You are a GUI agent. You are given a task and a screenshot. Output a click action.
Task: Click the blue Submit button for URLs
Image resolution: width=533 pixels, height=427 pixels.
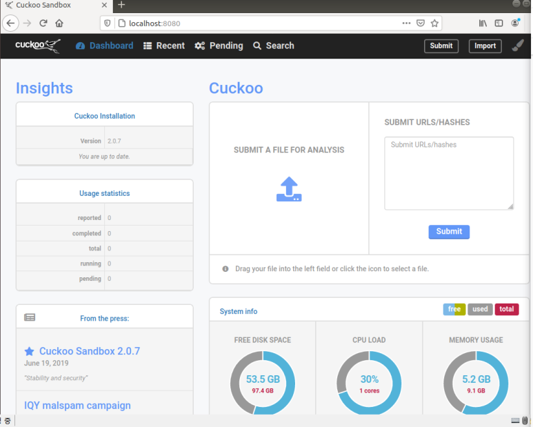point(449,232)
